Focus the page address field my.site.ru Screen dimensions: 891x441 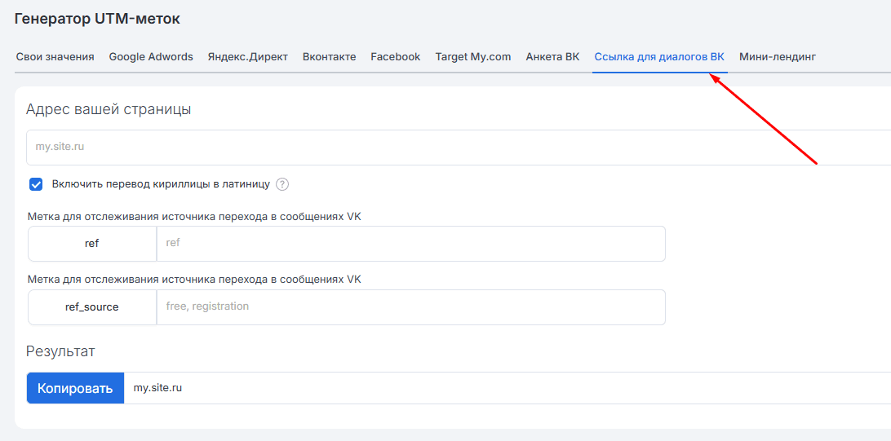point(459,148)
